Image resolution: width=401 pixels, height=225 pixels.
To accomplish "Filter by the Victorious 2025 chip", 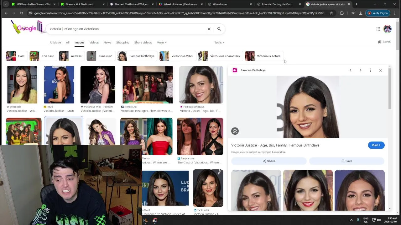I will [x=177, y=56].
